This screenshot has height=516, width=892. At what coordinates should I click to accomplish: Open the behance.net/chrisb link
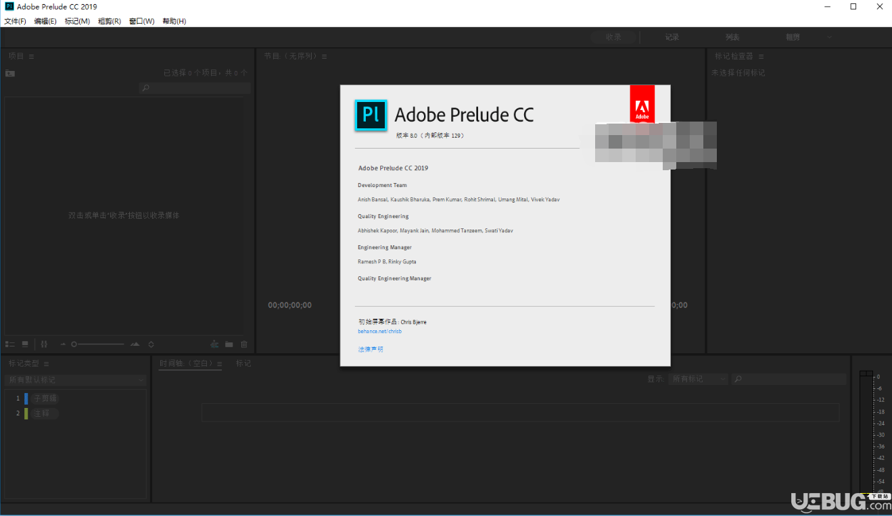[x=379, y=332]
